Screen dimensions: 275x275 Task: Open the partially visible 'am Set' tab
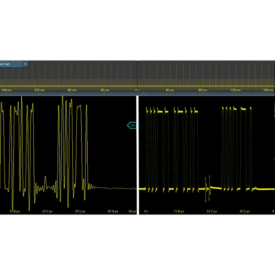pyautogui.click(x=10, y=64)
